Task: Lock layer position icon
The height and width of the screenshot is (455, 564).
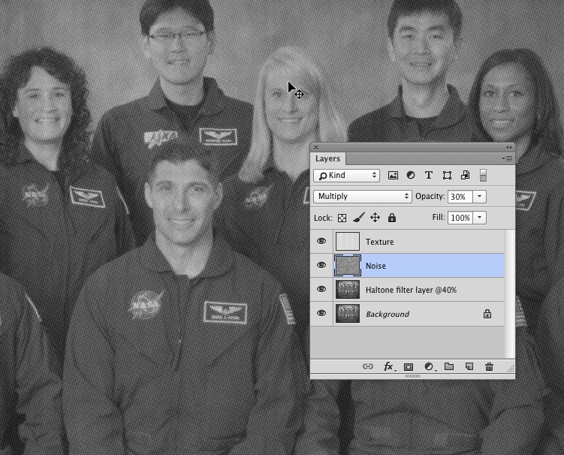Action: (375, 218)
